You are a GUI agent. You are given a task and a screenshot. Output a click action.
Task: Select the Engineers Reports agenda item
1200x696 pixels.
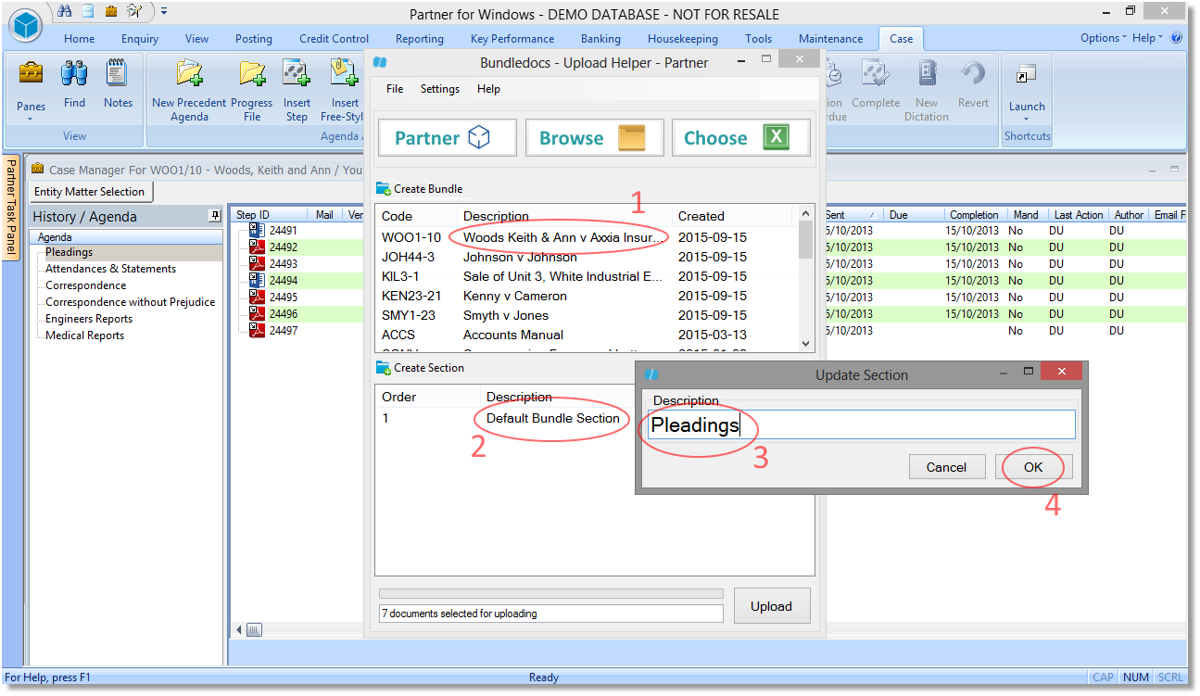pos(90,319)
